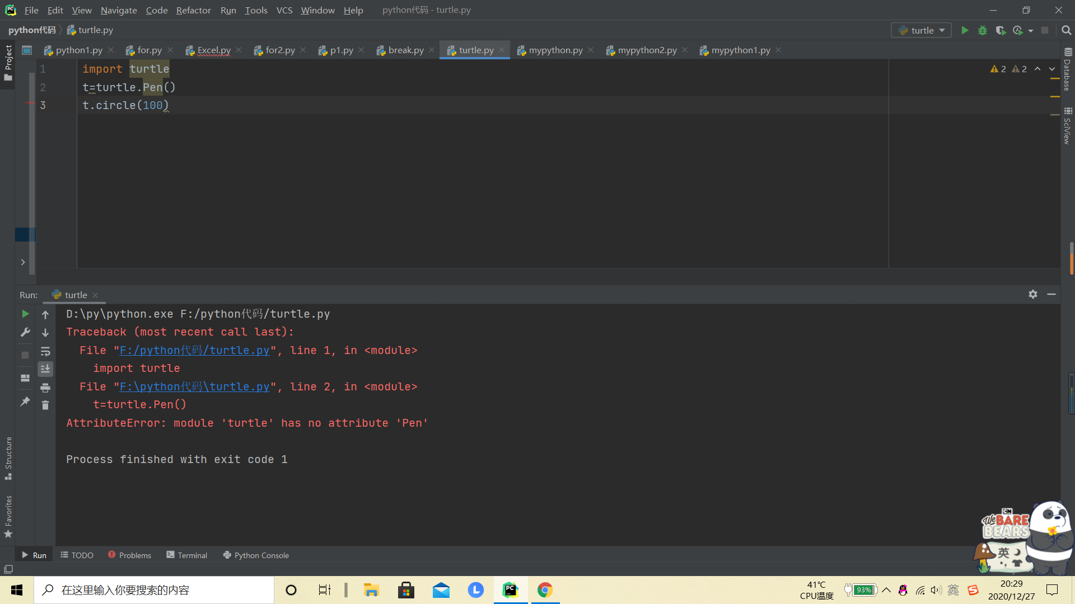Toggle tool window quick access corner icon
This screenshot has width=1075, height=604.
click(8, 569)
